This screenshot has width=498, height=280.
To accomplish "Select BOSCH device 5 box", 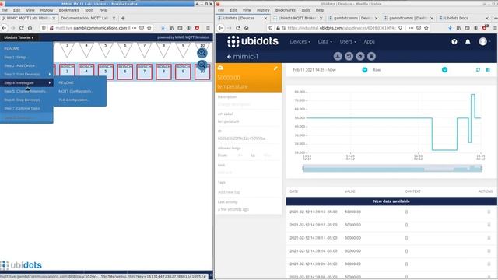I will click(106, 72).
